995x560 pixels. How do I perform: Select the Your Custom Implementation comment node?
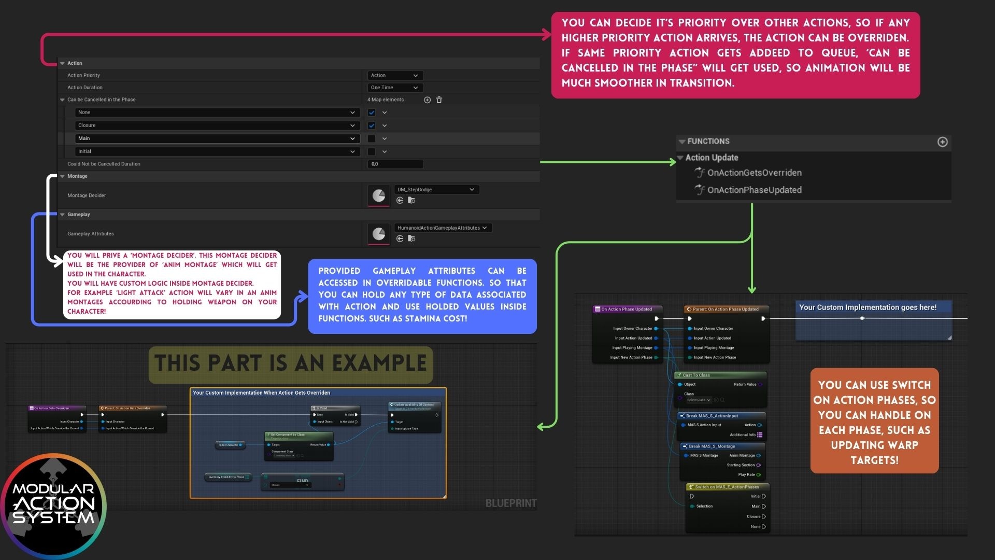tap(868, 307)
